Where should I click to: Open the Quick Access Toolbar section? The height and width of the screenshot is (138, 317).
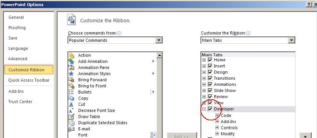[29, 80]
